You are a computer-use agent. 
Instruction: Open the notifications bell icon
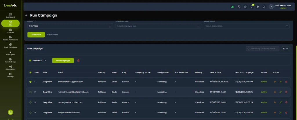[251, 7]
